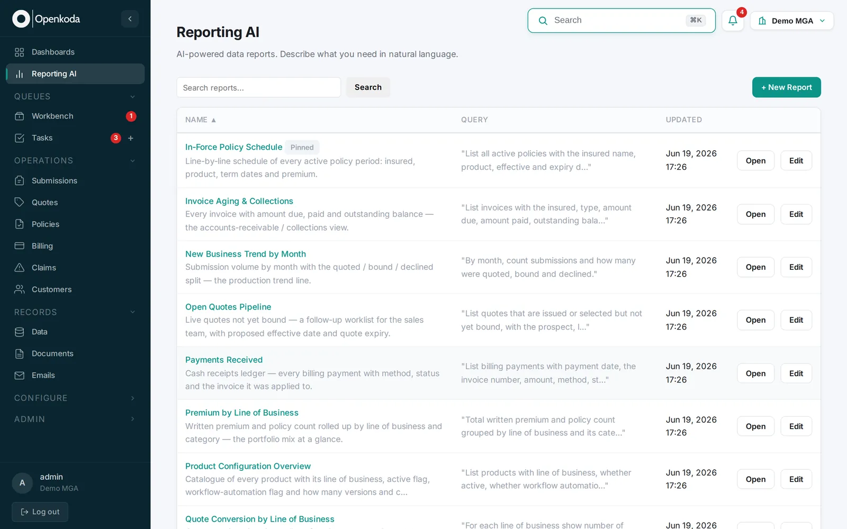Viewport: 847px width, 529px height.
Task: Click the global Search box at top
Action: point(621,21)
